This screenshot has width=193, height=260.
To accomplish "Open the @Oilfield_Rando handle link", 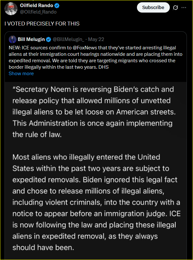I will click(38, 12).
